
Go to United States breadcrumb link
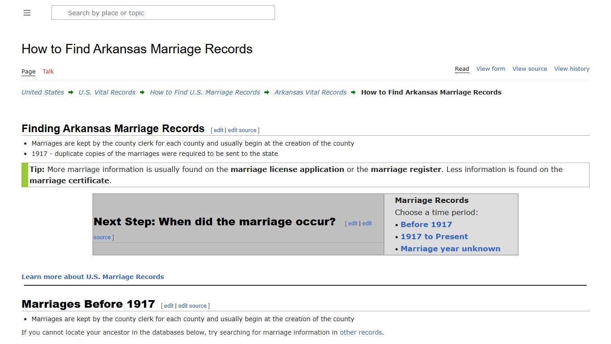pos(42,92)
